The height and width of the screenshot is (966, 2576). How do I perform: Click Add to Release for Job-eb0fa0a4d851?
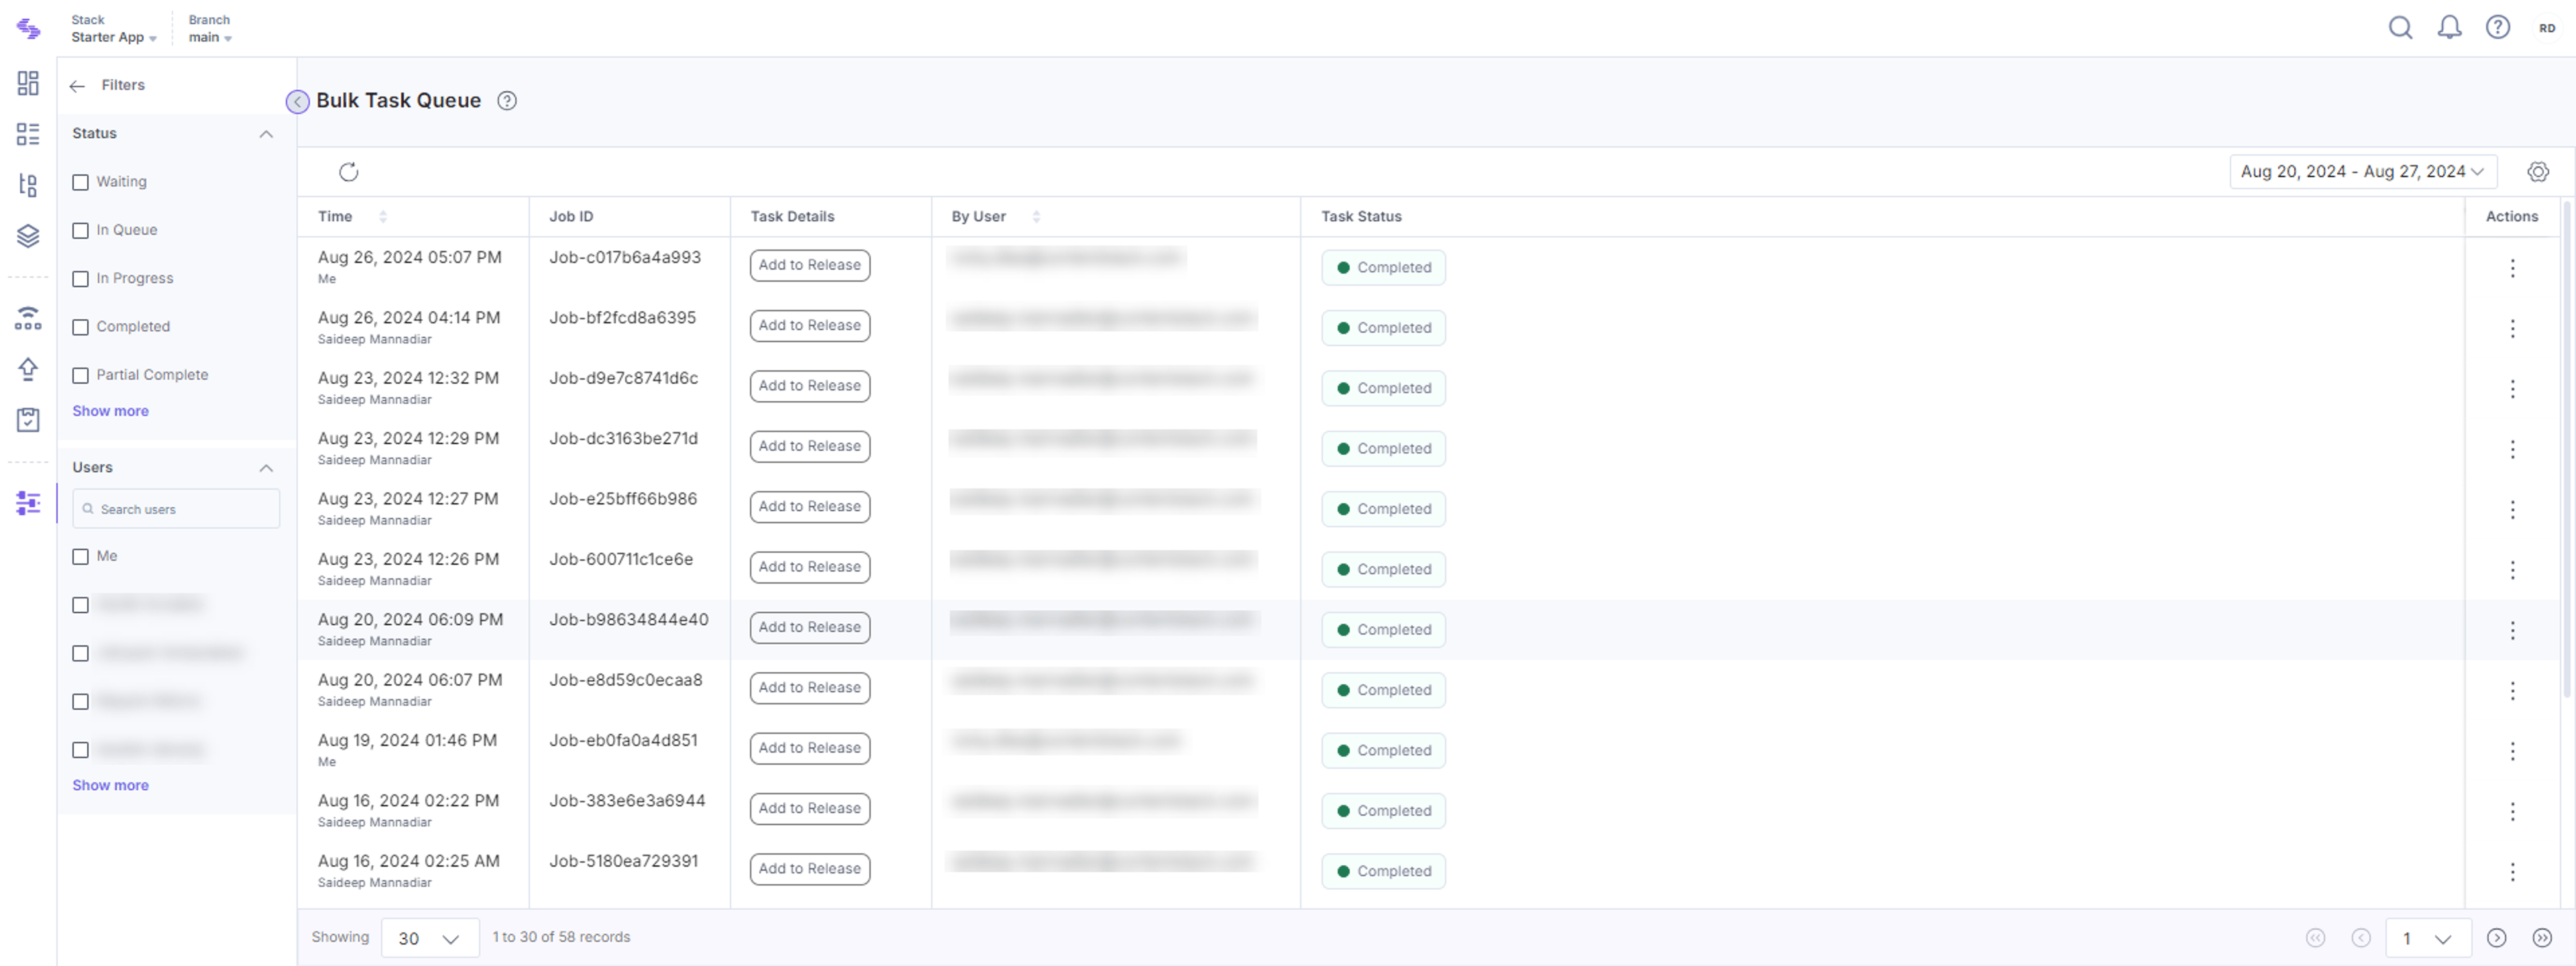click(x=809, y=748)
